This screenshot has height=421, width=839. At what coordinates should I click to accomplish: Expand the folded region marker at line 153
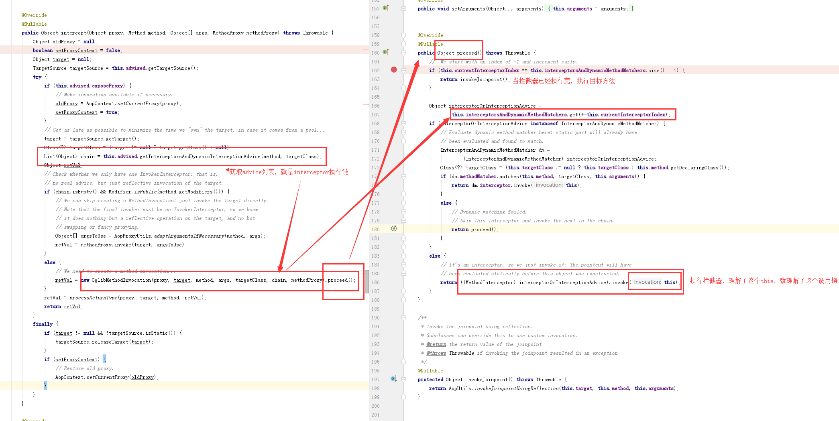click(403, 8)
